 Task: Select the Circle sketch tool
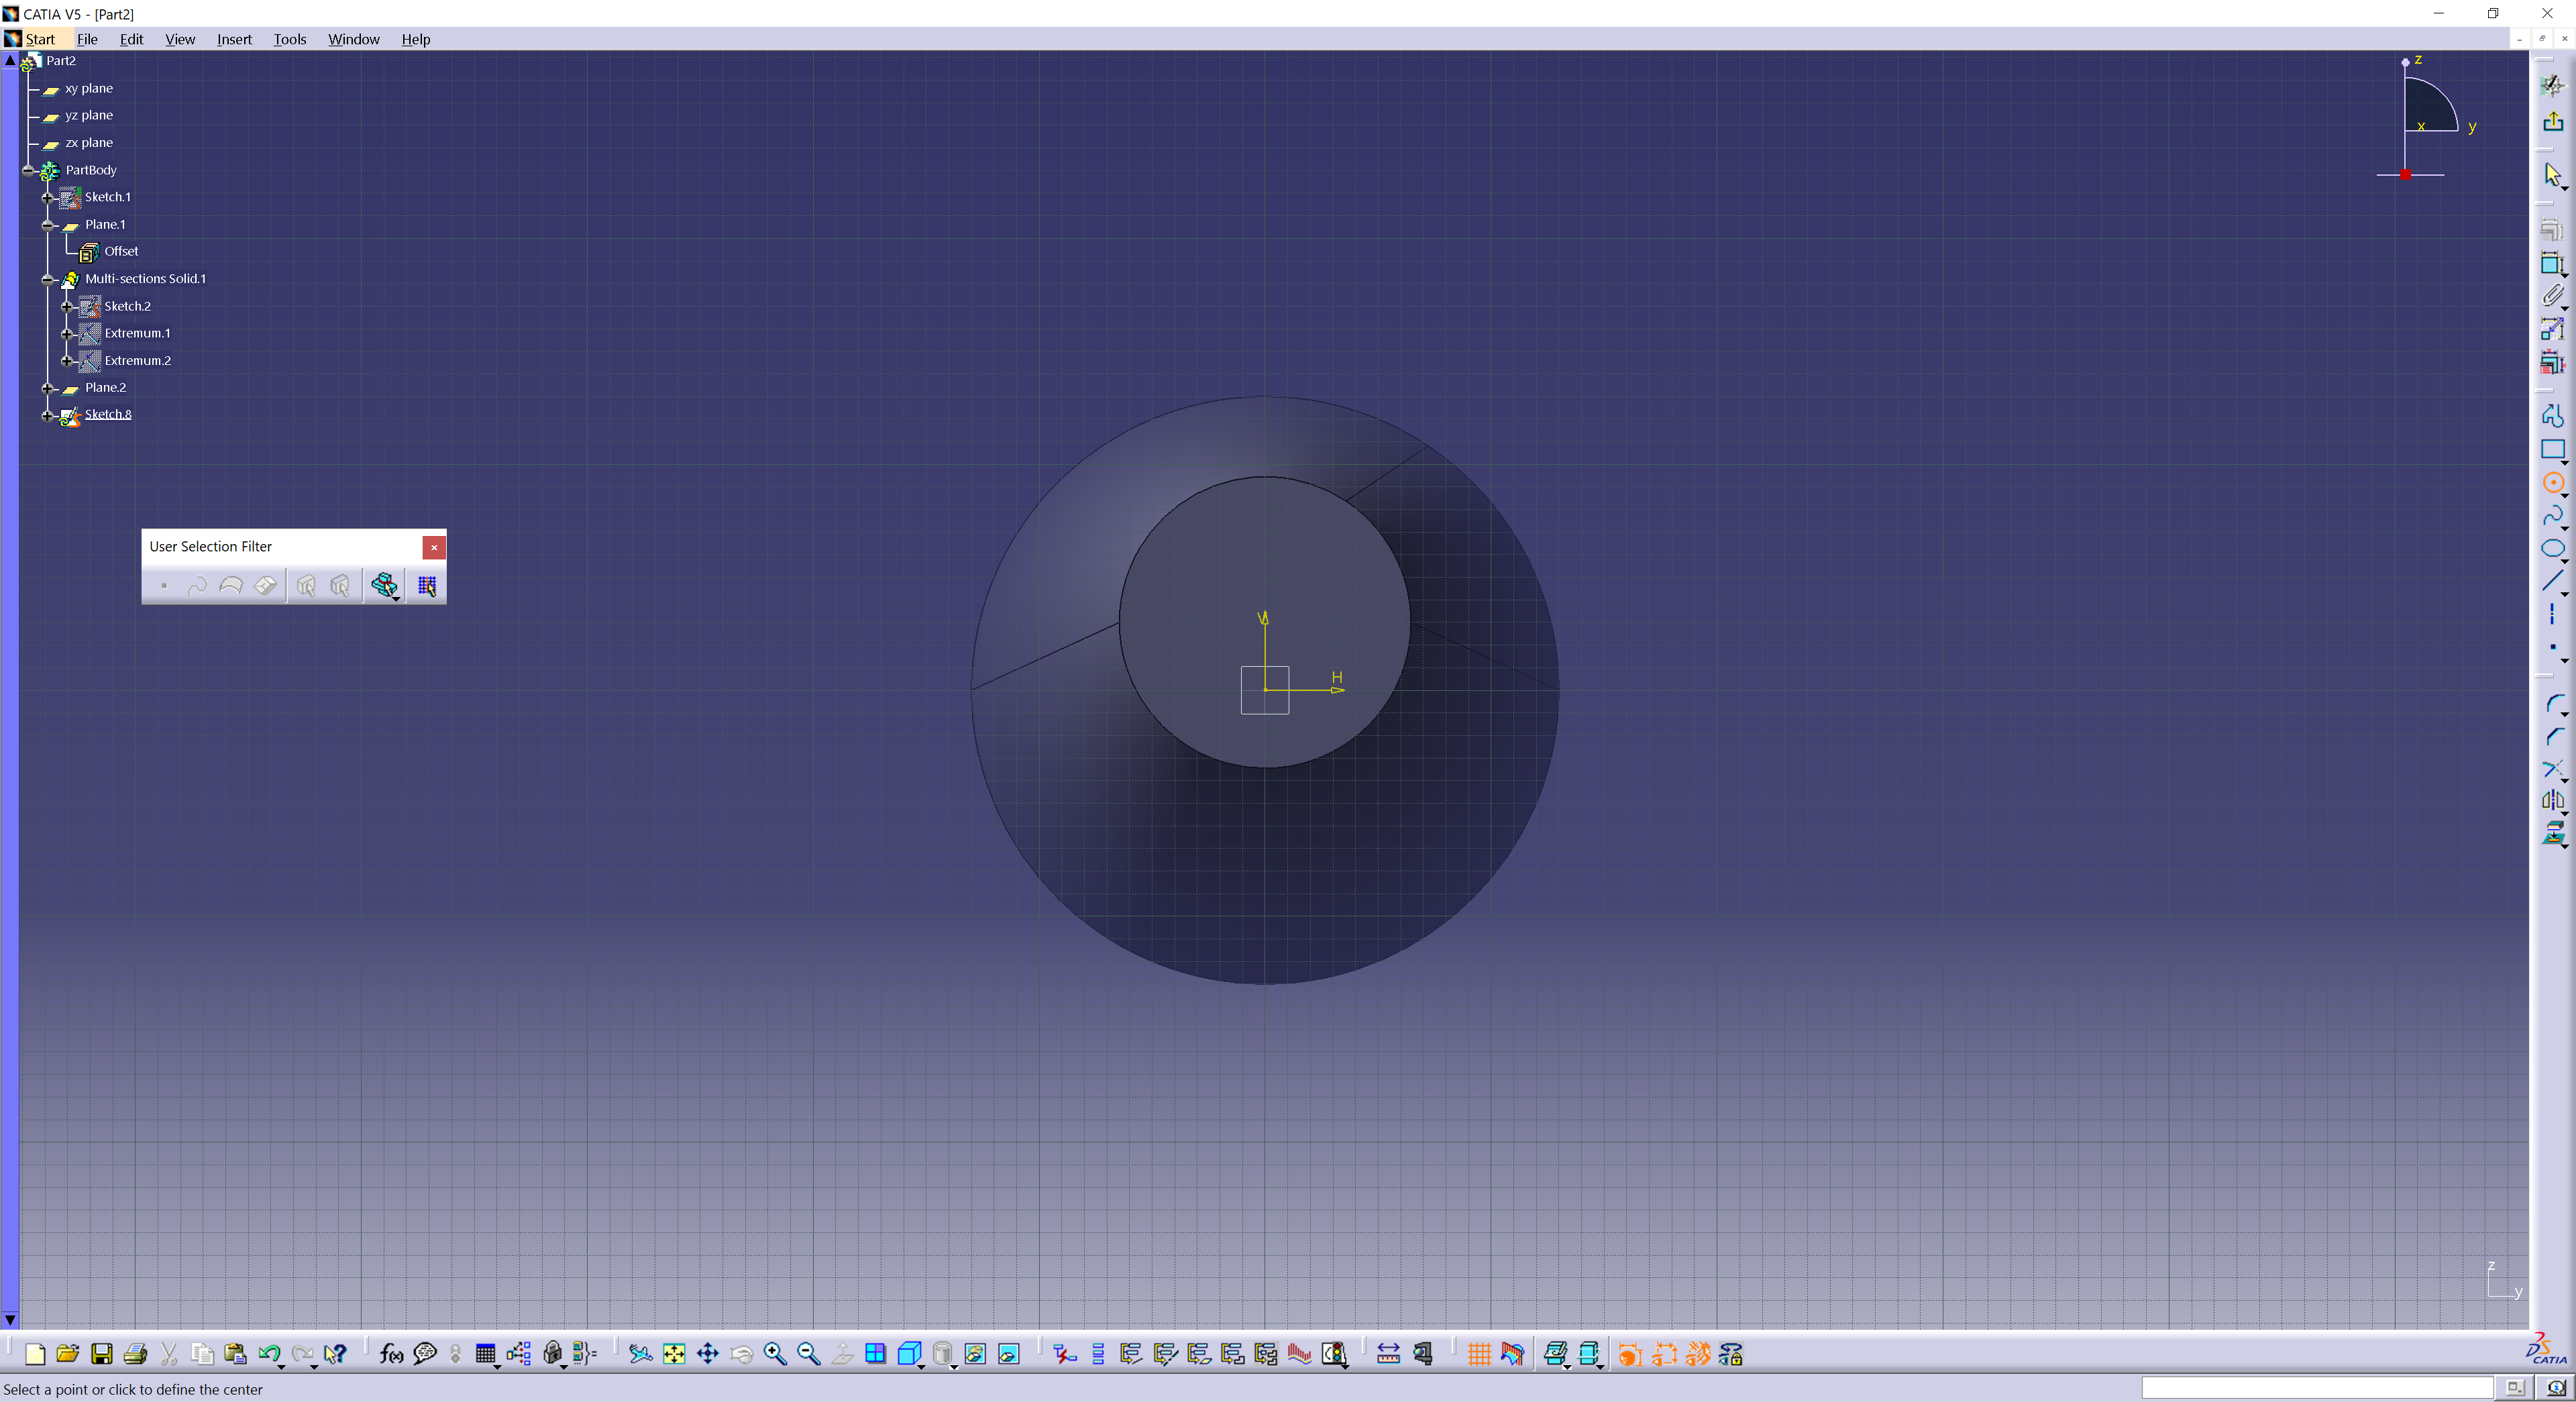point(2553,483)
